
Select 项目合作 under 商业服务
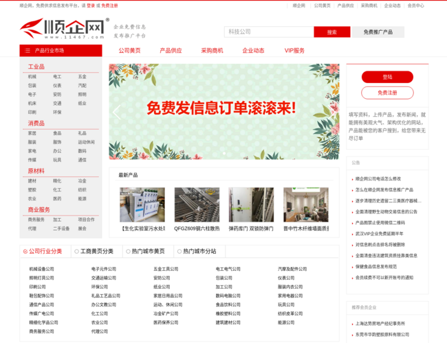[87, 220]
